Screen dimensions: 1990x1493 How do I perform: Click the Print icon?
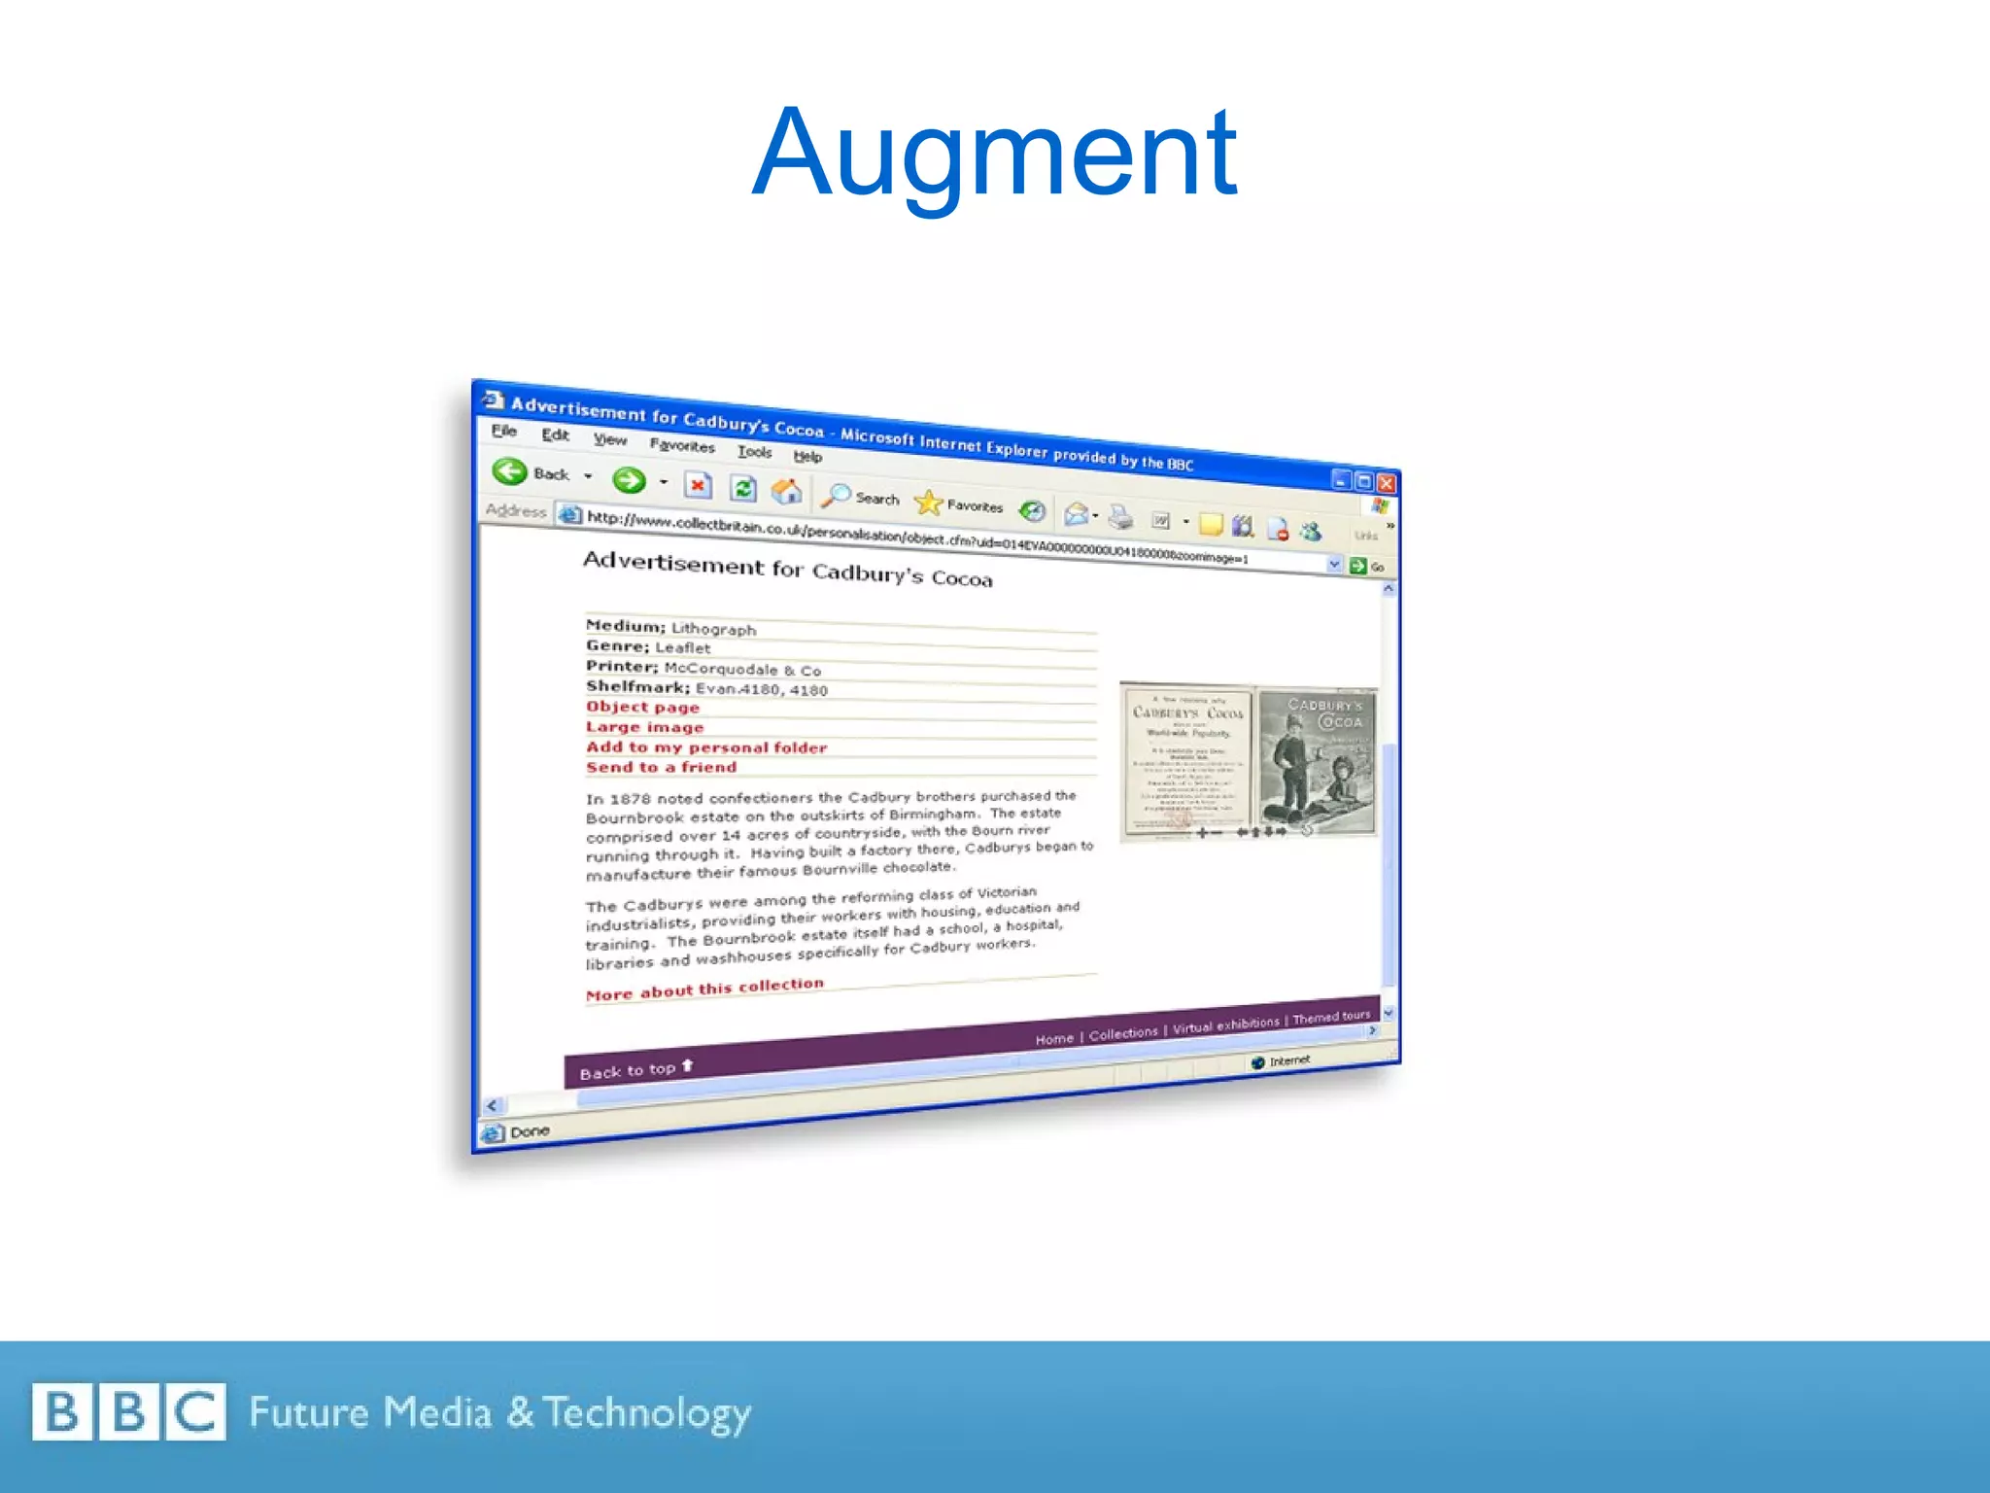[x=1120, y=516]
